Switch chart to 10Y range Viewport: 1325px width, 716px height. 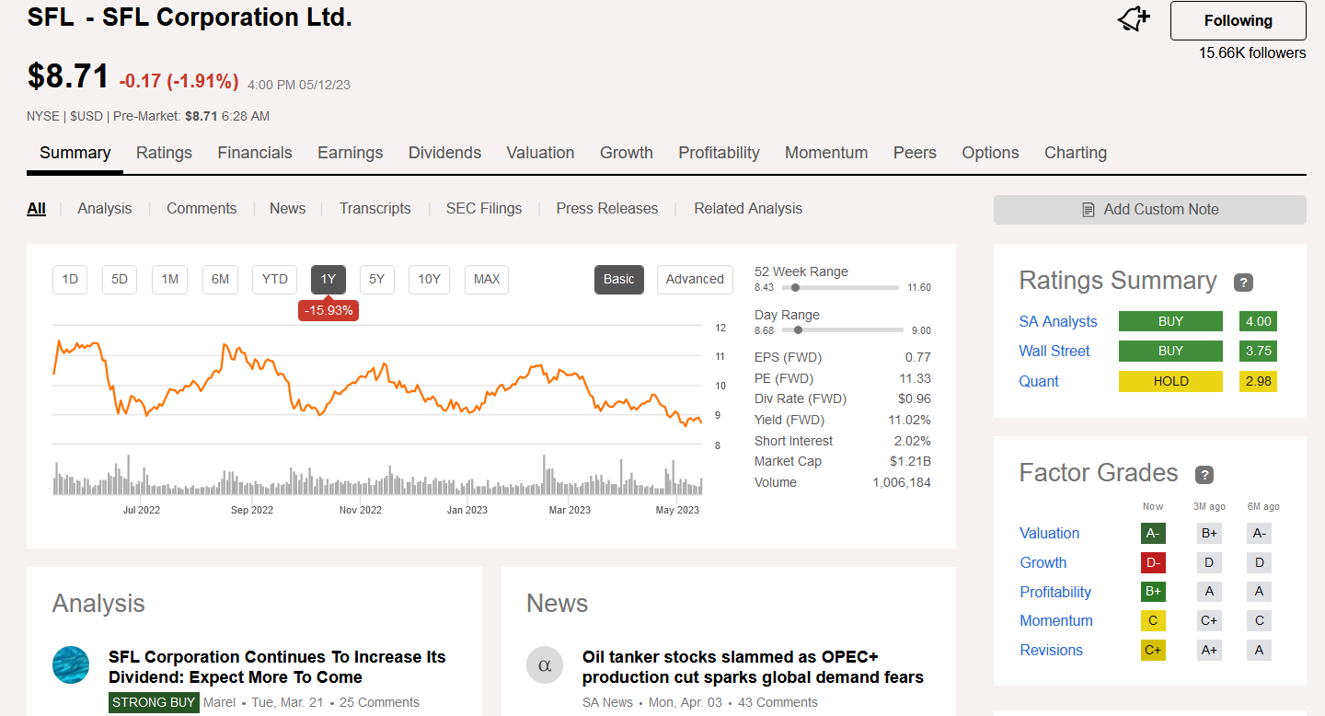[429, 280]
